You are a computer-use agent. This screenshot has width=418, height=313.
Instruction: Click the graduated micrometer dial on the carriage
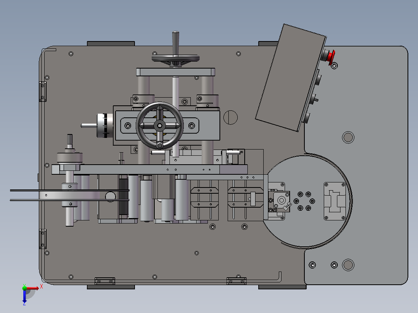105,126
